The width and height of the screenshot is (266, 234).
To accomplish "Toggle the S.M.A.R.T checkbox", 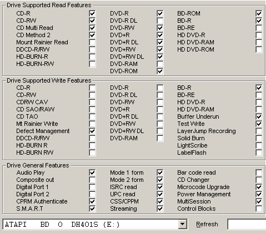I will [x=92, y=208].
